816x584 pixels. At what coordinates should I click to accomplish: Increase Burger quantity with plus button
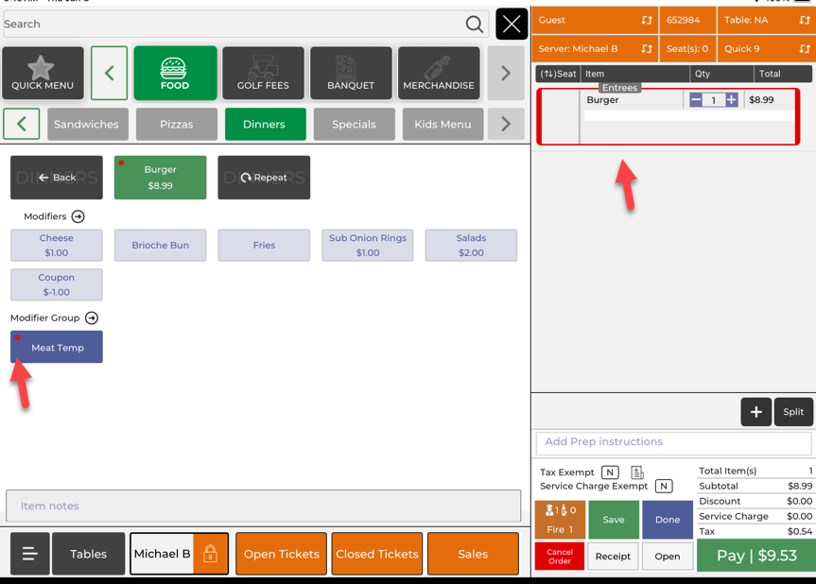(x=731, y=100)
